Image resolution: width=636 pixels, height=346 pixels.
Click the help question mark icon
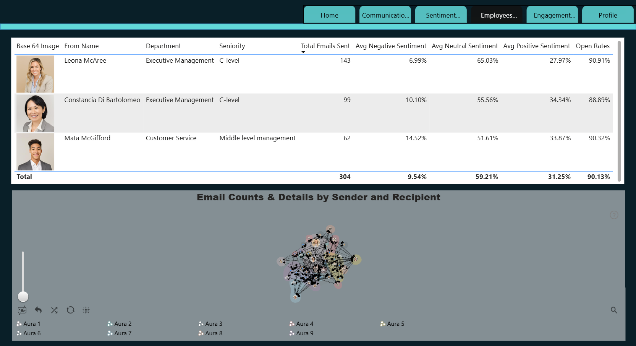pyautogui.click(x=614, y=215)
